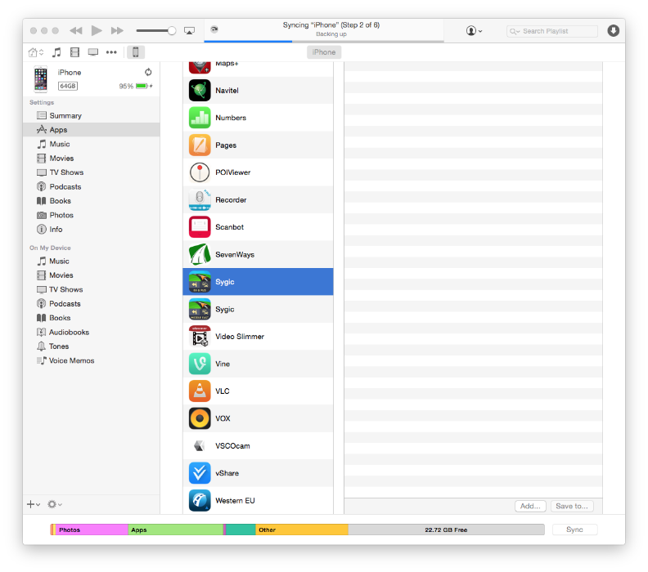This screenshot has width=648, height=572.
Task: Click the iPhone tab label
Action: coord(324,52)
